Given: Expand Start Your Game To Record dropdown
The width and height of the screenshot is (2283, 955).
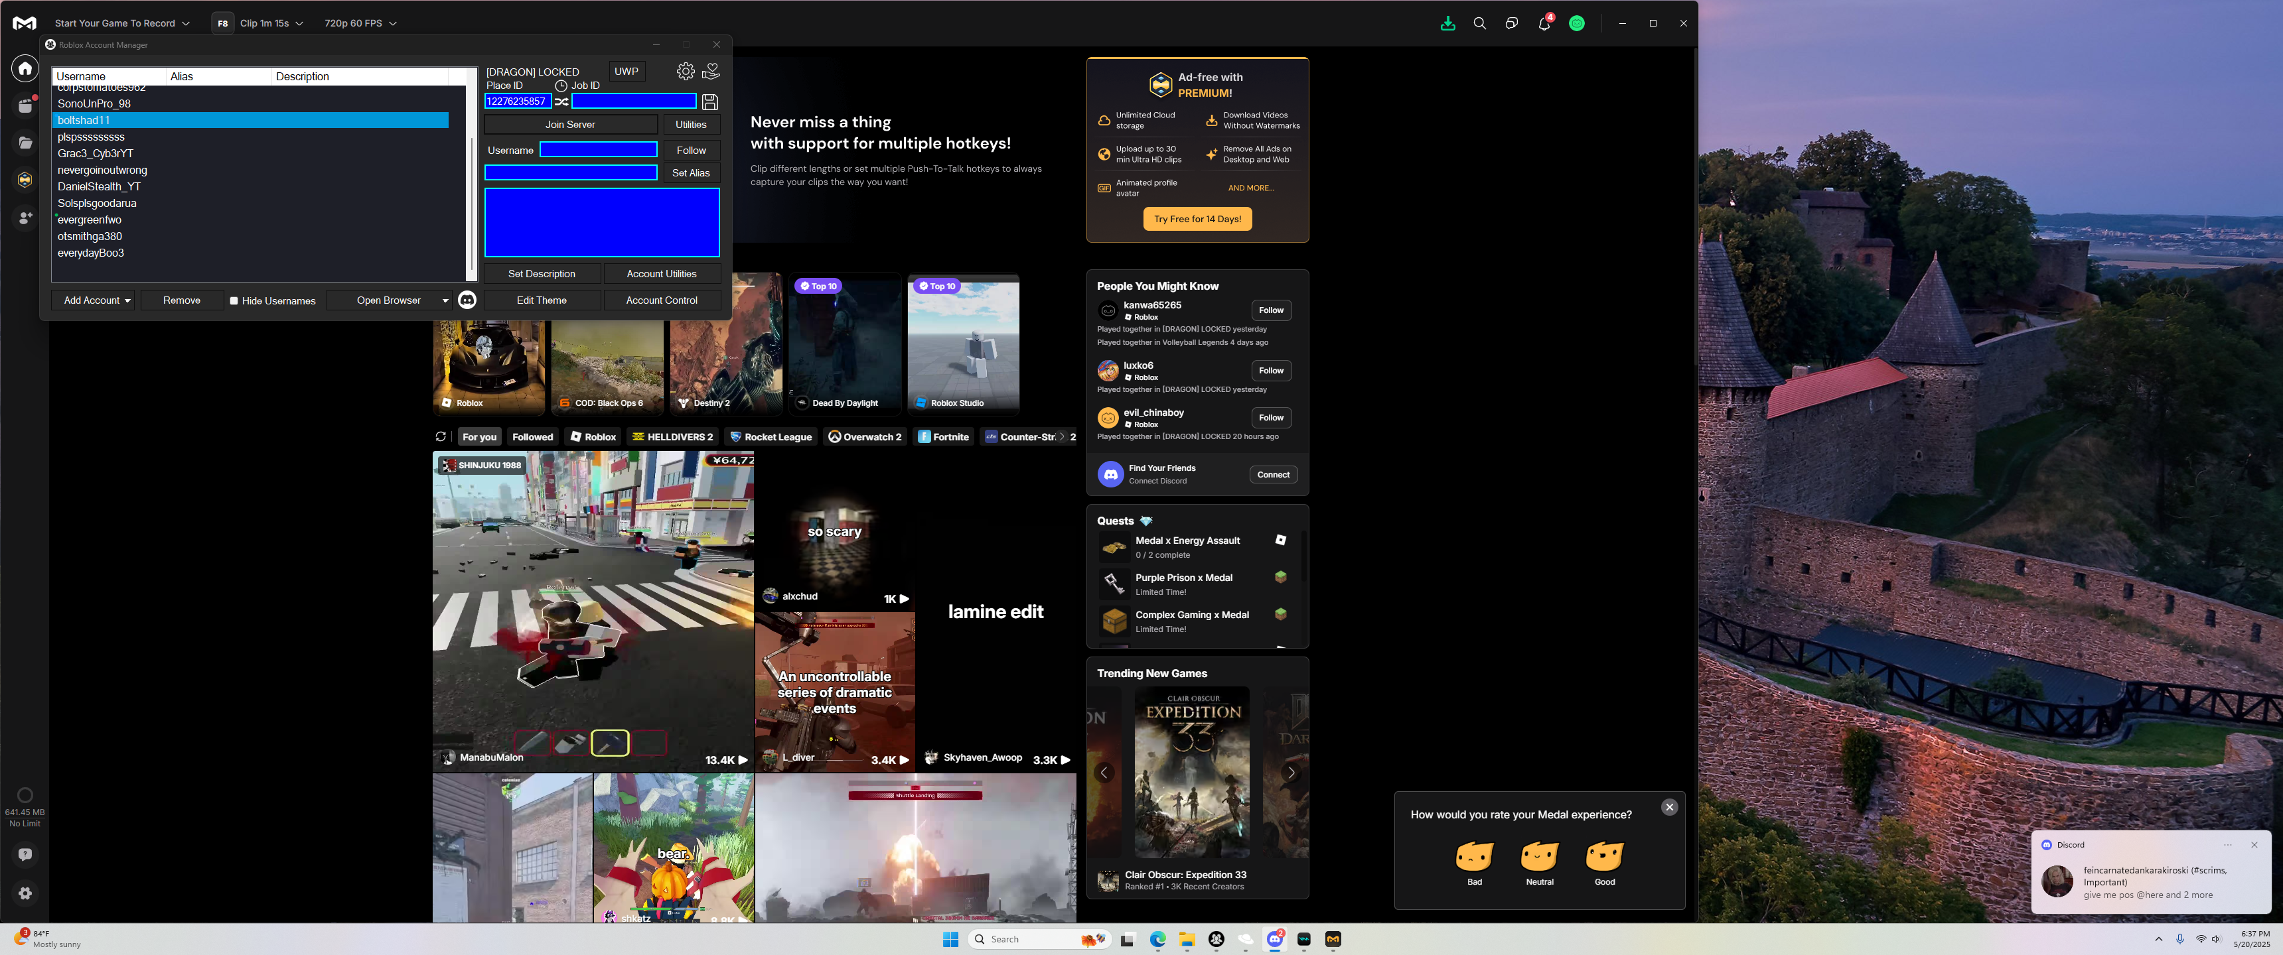Looking at the screenshot, I should 122,24.
